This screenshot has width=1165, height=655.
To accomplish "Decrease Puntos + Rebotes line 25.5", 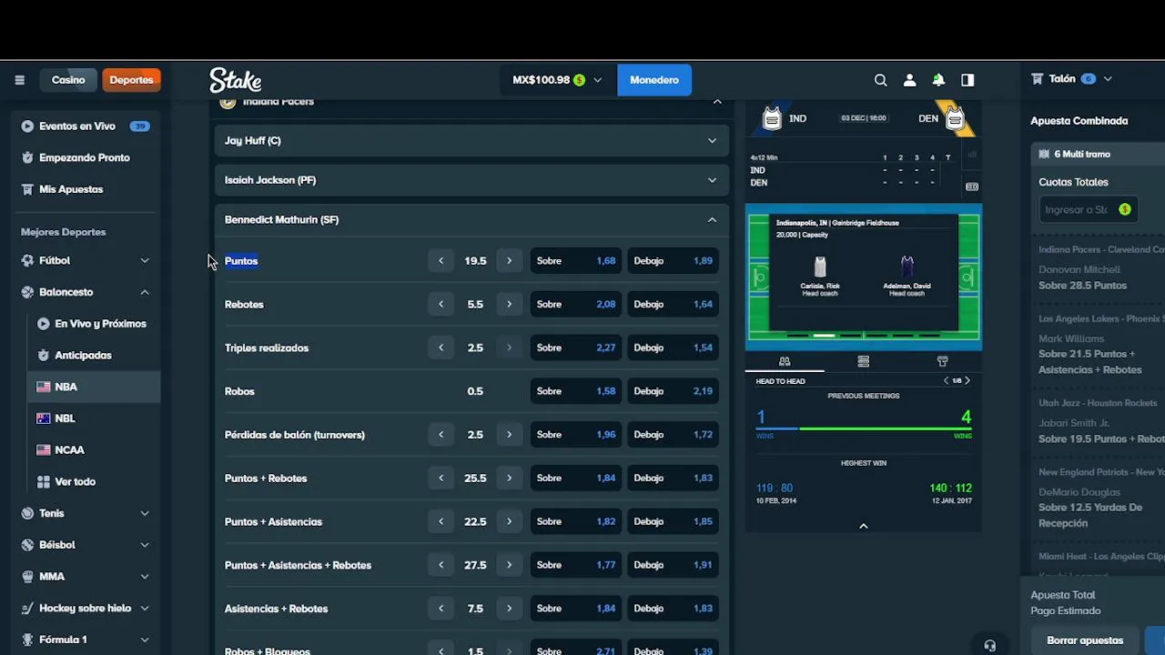I will [x=441, y=479].
